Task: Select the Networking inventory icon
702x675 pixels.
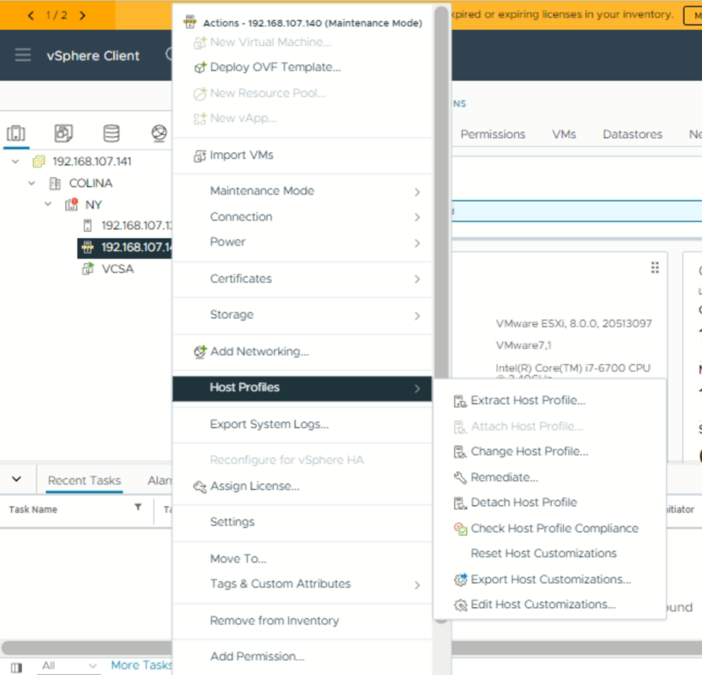Action: click(159, 133)
